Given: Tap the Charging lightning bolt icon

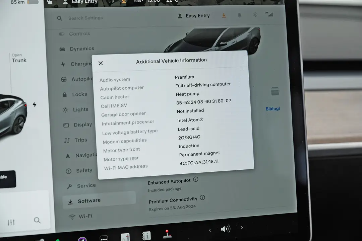Looking at the screenshot, I should (63, 64).
